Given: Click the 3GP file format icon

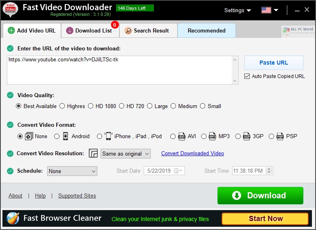Looking at the screenshot, I should (x=246, y=136).
